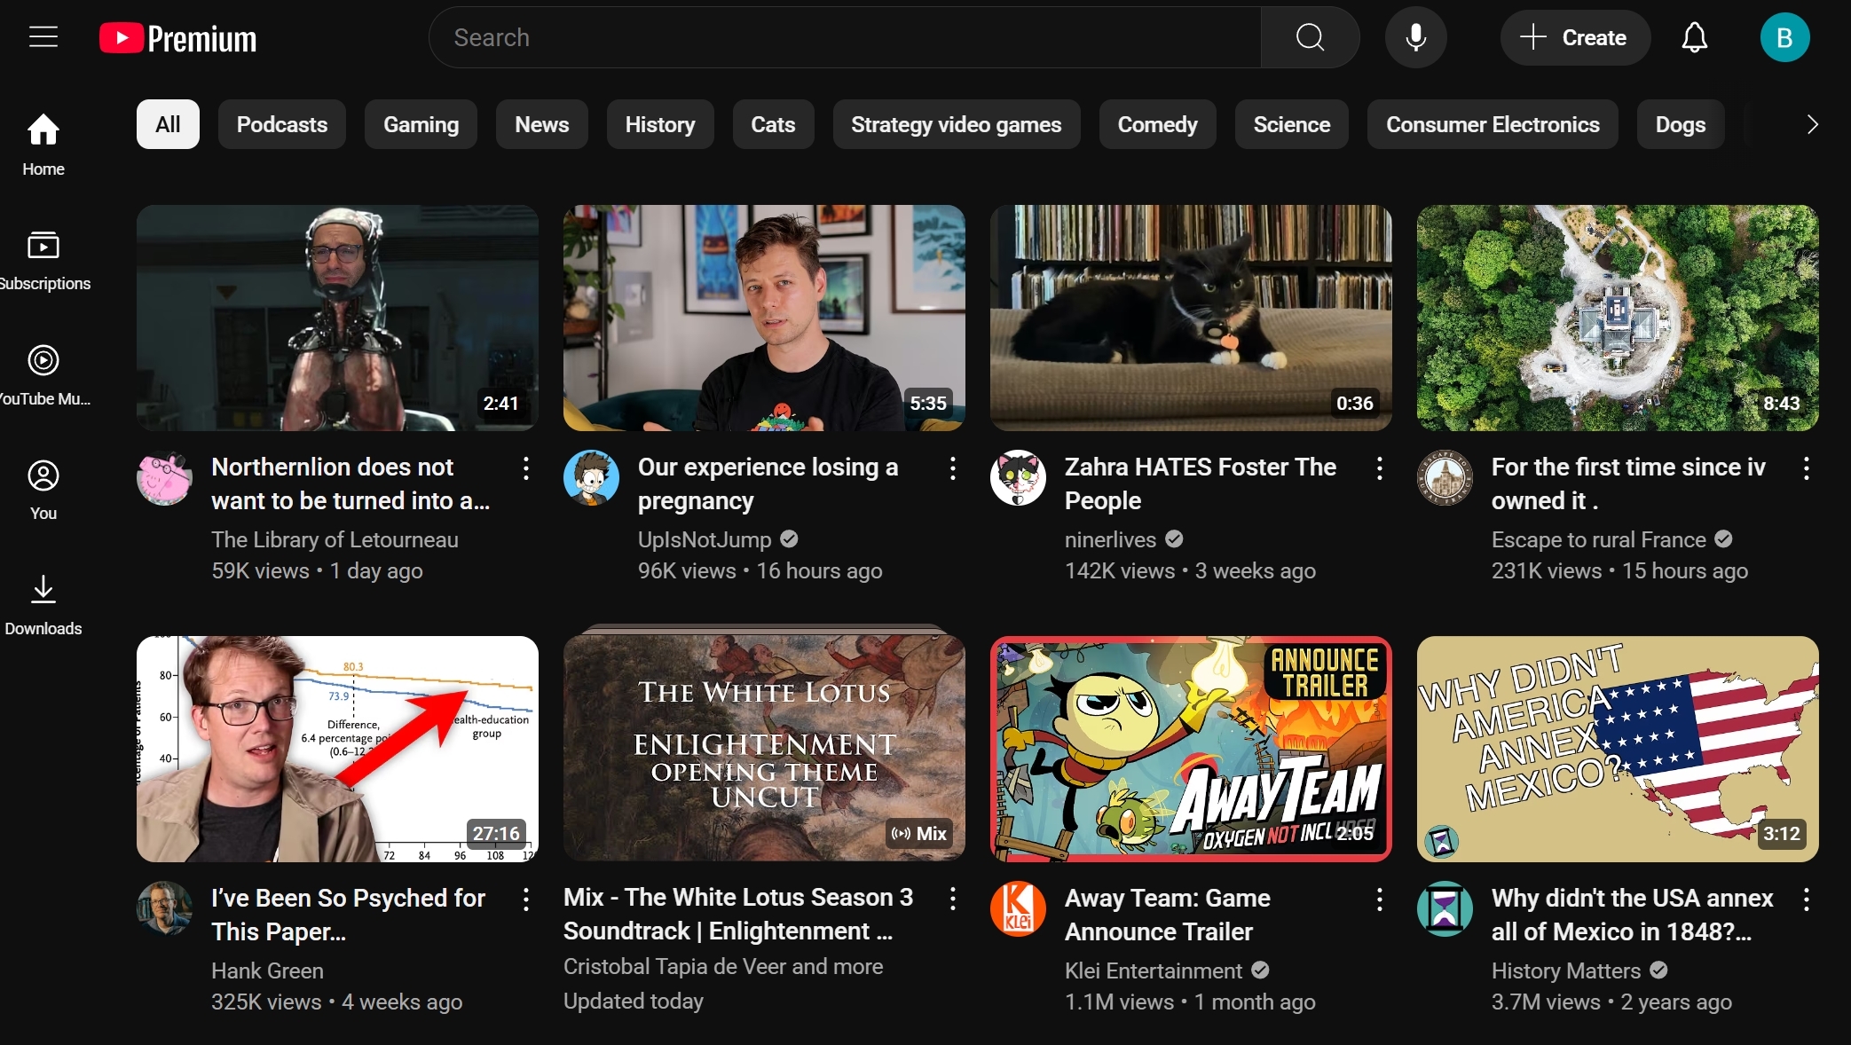Click the YouTube Premium logo
Image resolution: width=1851 pixels, height=1045 pixels.
point(178,38)
